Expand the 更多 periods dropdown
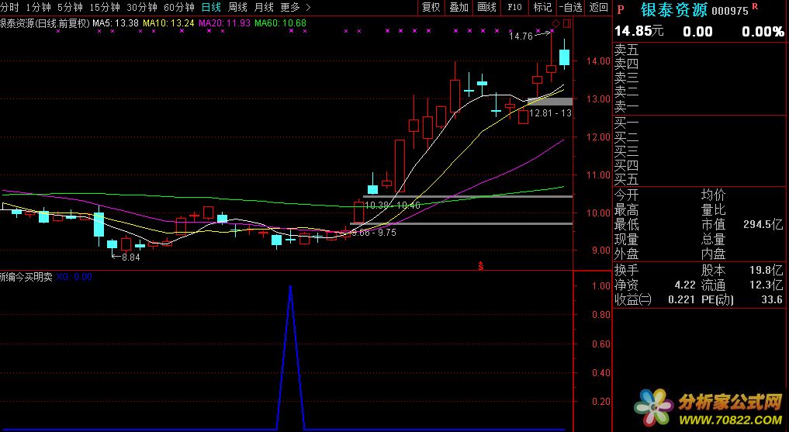Screen dimensions: 789x432 click(296, 7)
